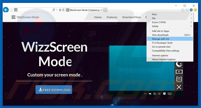Click the site icon in address bar
Image resolution: width=201 pixels, height=108 pixels.
16,10
